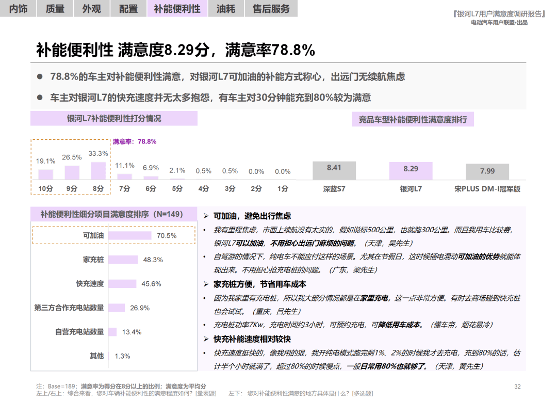This screenshot has height=418, width=557.
Task: Click the 6.9% value above 6分
Action: pyautogui.click(x=151, y=168)
